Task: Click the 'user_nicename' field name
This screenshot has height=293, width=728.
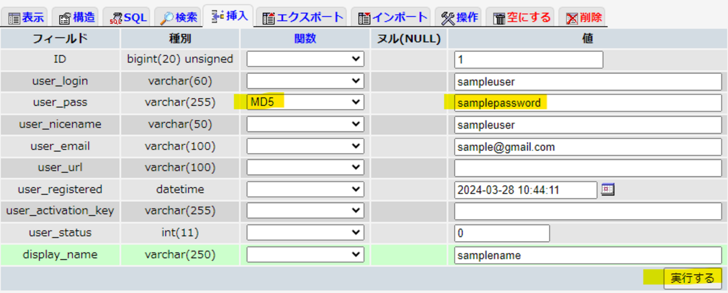Action: click(60, 124)
